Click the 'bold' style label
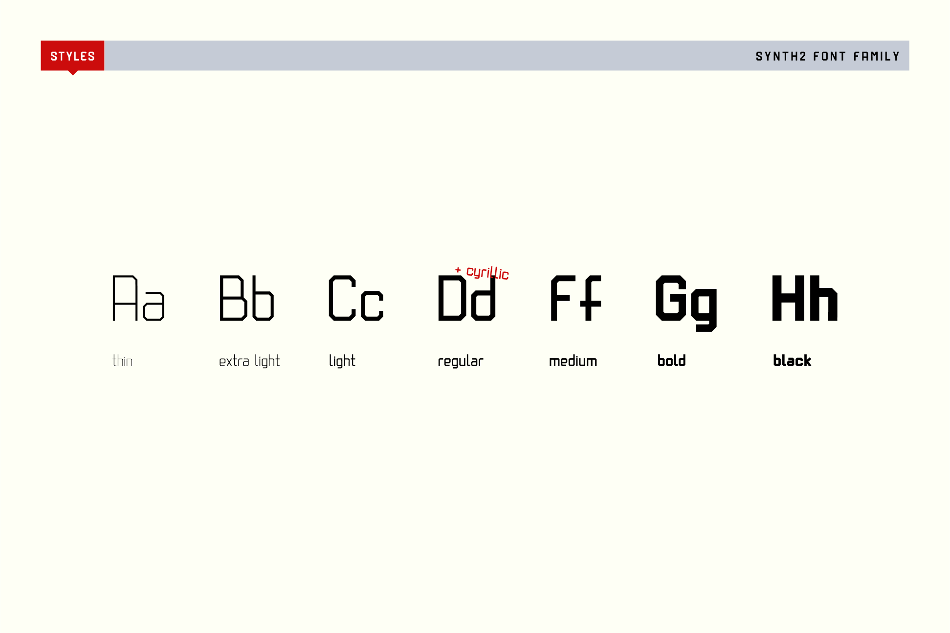950x633 pixels. click(671, 361)
